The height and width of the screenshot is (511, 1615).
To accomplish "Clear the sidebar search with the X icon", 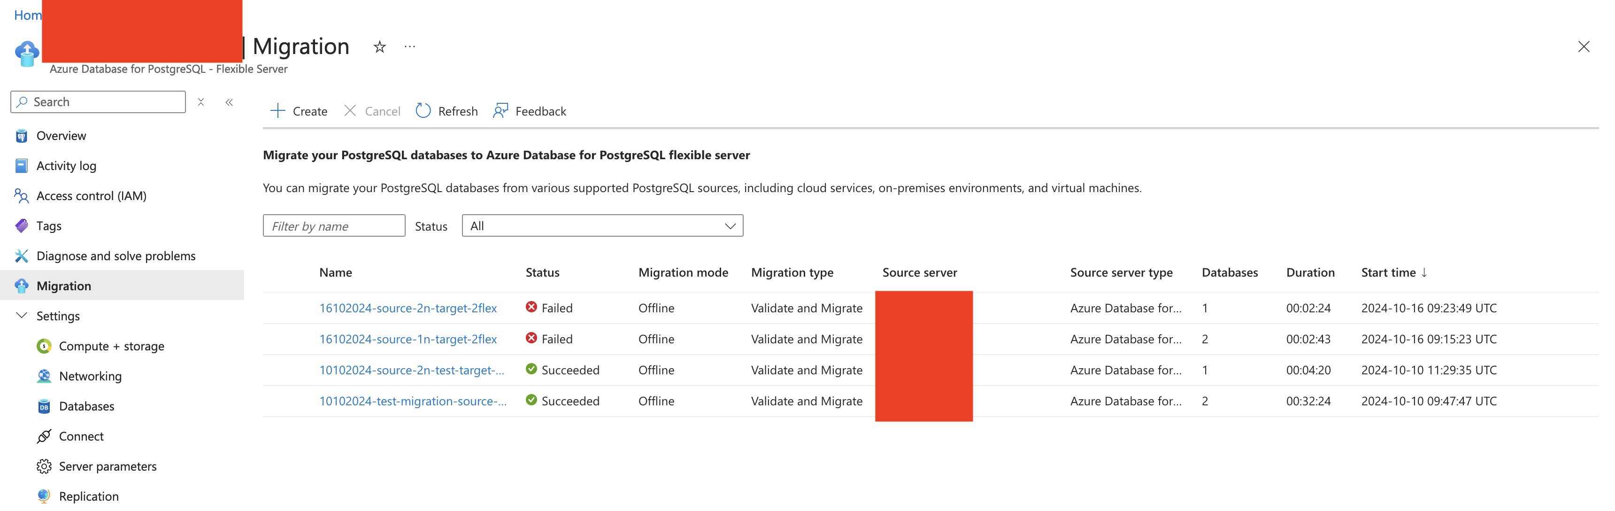I will 200,101.
